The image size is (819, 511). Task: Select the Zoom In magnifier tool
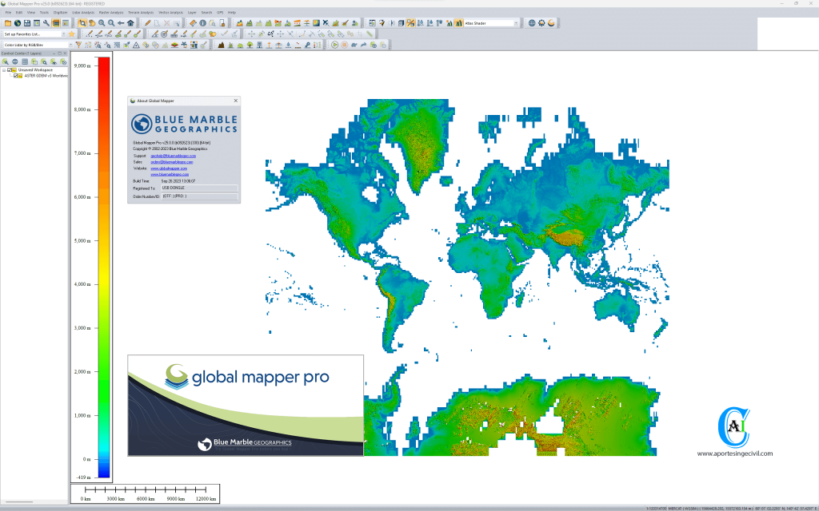pyautogui.click(x=102, y=23)
